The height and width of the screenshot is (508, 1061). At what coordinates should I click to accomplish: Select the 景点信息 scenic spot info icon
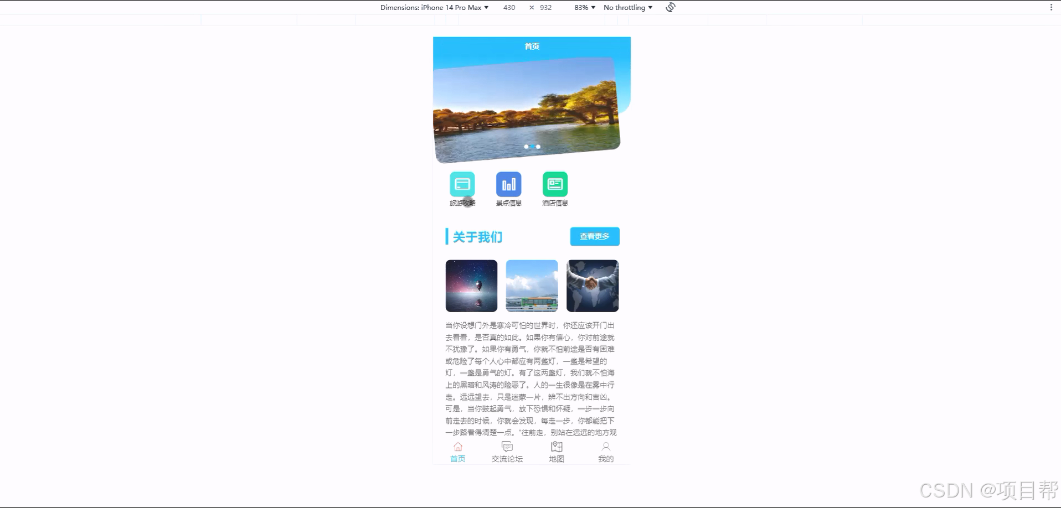pos(508,184)
